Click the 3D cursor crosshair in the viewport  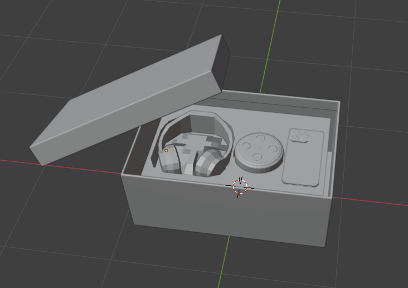point(240,187)
